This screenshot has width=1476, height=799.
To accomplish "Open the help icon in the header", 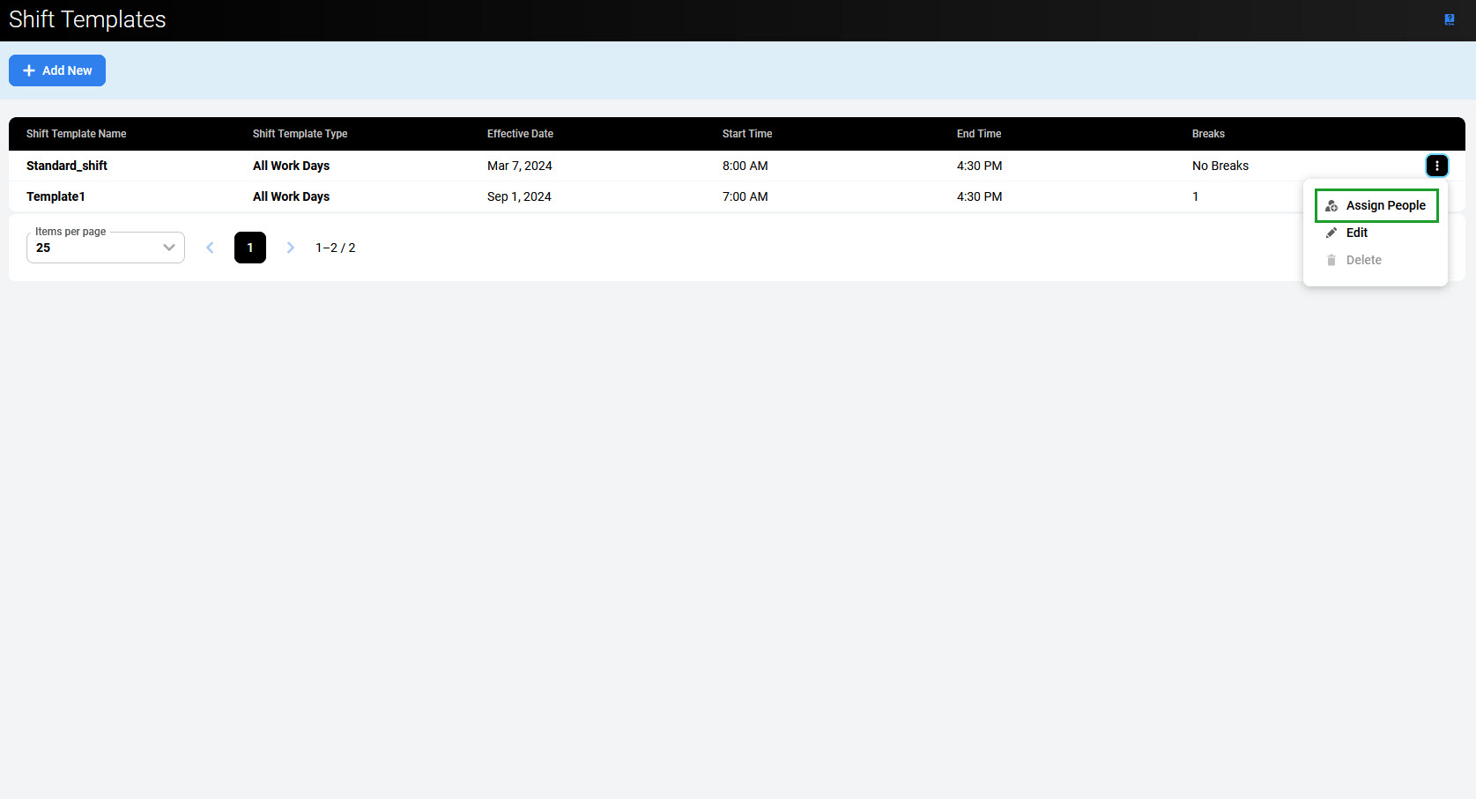I will click(1449, 19).
